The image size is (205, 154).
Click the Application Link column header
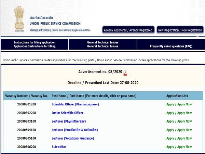177,96
